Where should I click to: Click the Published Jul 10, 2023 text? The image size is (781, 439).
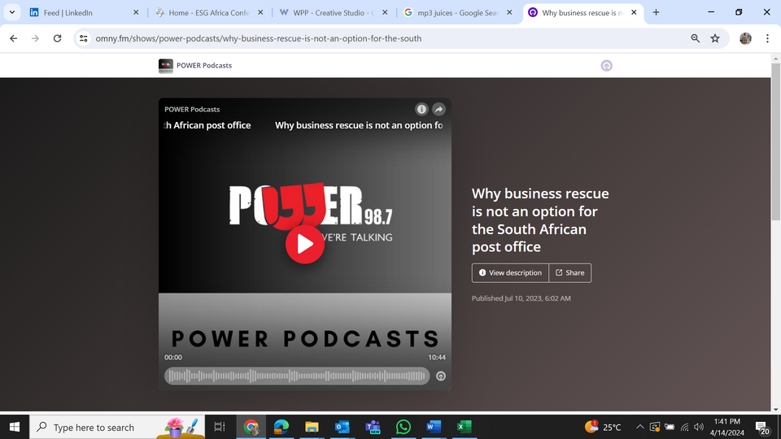[521, 298]
